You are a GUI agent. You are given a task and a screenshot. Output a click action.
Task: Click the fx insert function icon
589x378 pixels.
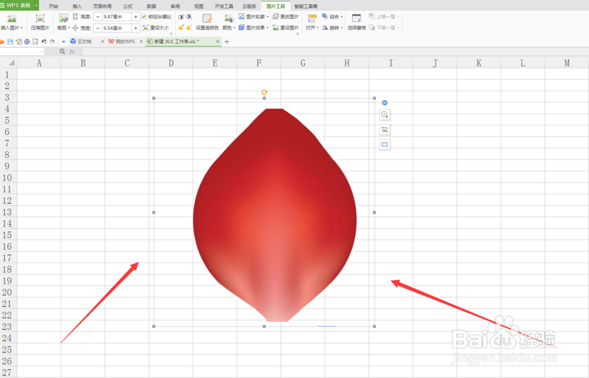72,51
